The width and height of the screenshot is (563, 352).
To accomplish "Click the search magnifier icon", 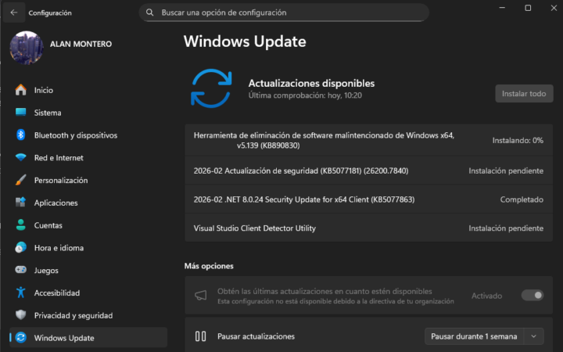I will (149, 13).
